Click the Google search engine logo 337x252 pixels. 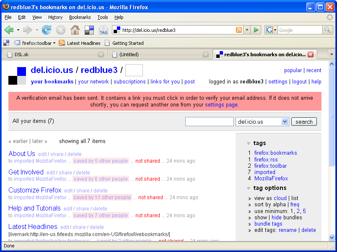269,30
